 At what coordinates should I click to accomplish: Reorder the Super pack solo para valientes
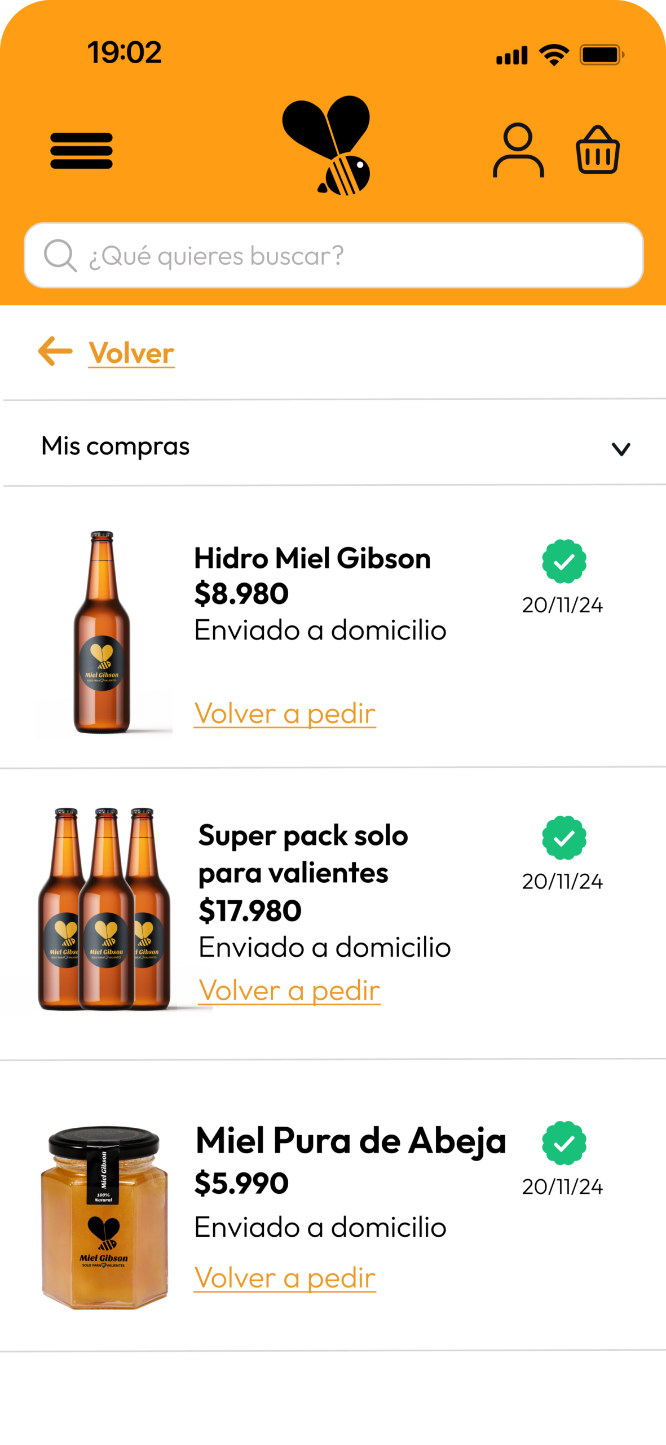click(x=289, y=990)
